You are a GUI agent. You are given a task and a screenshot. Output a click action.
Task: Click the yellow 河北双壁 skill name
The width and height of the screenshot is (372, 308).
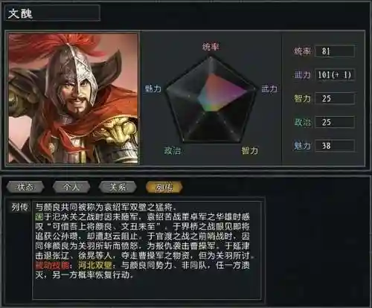[x=95, y=266]
